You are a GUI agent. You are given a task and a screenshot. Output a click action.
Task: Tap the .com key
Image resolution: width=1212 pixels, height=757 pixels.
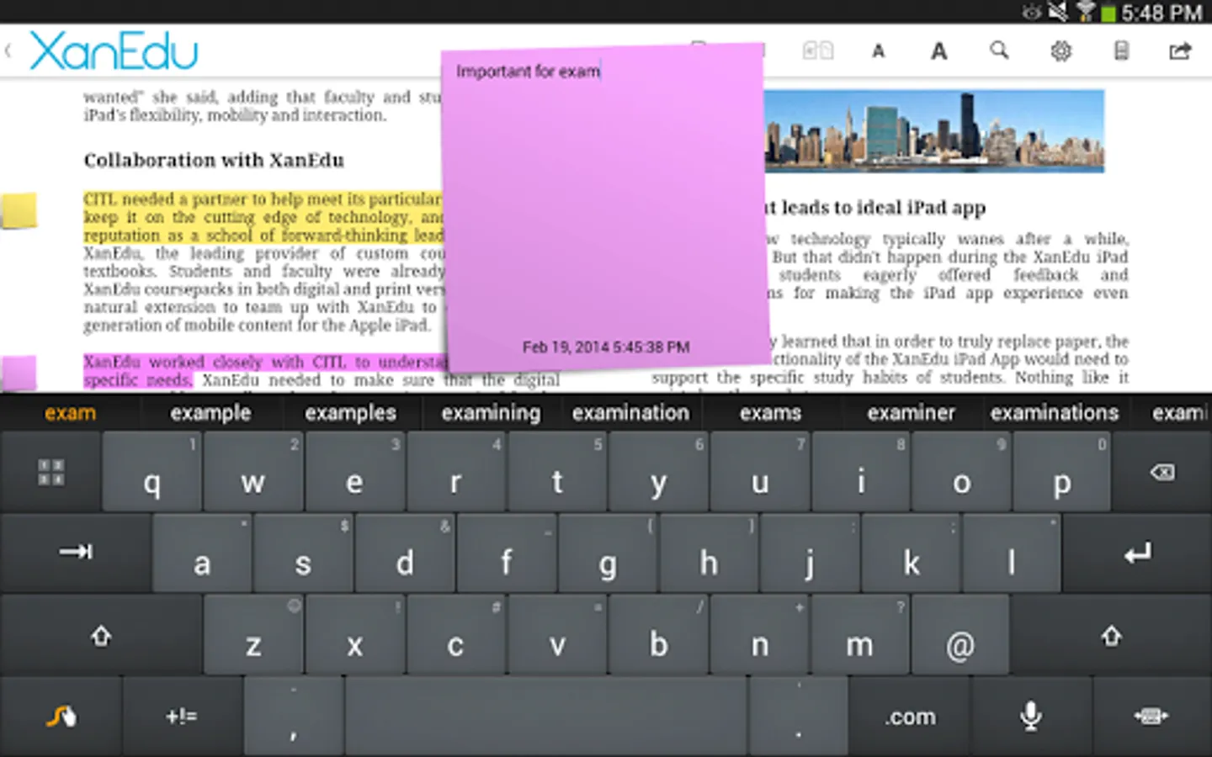[910, 716]
